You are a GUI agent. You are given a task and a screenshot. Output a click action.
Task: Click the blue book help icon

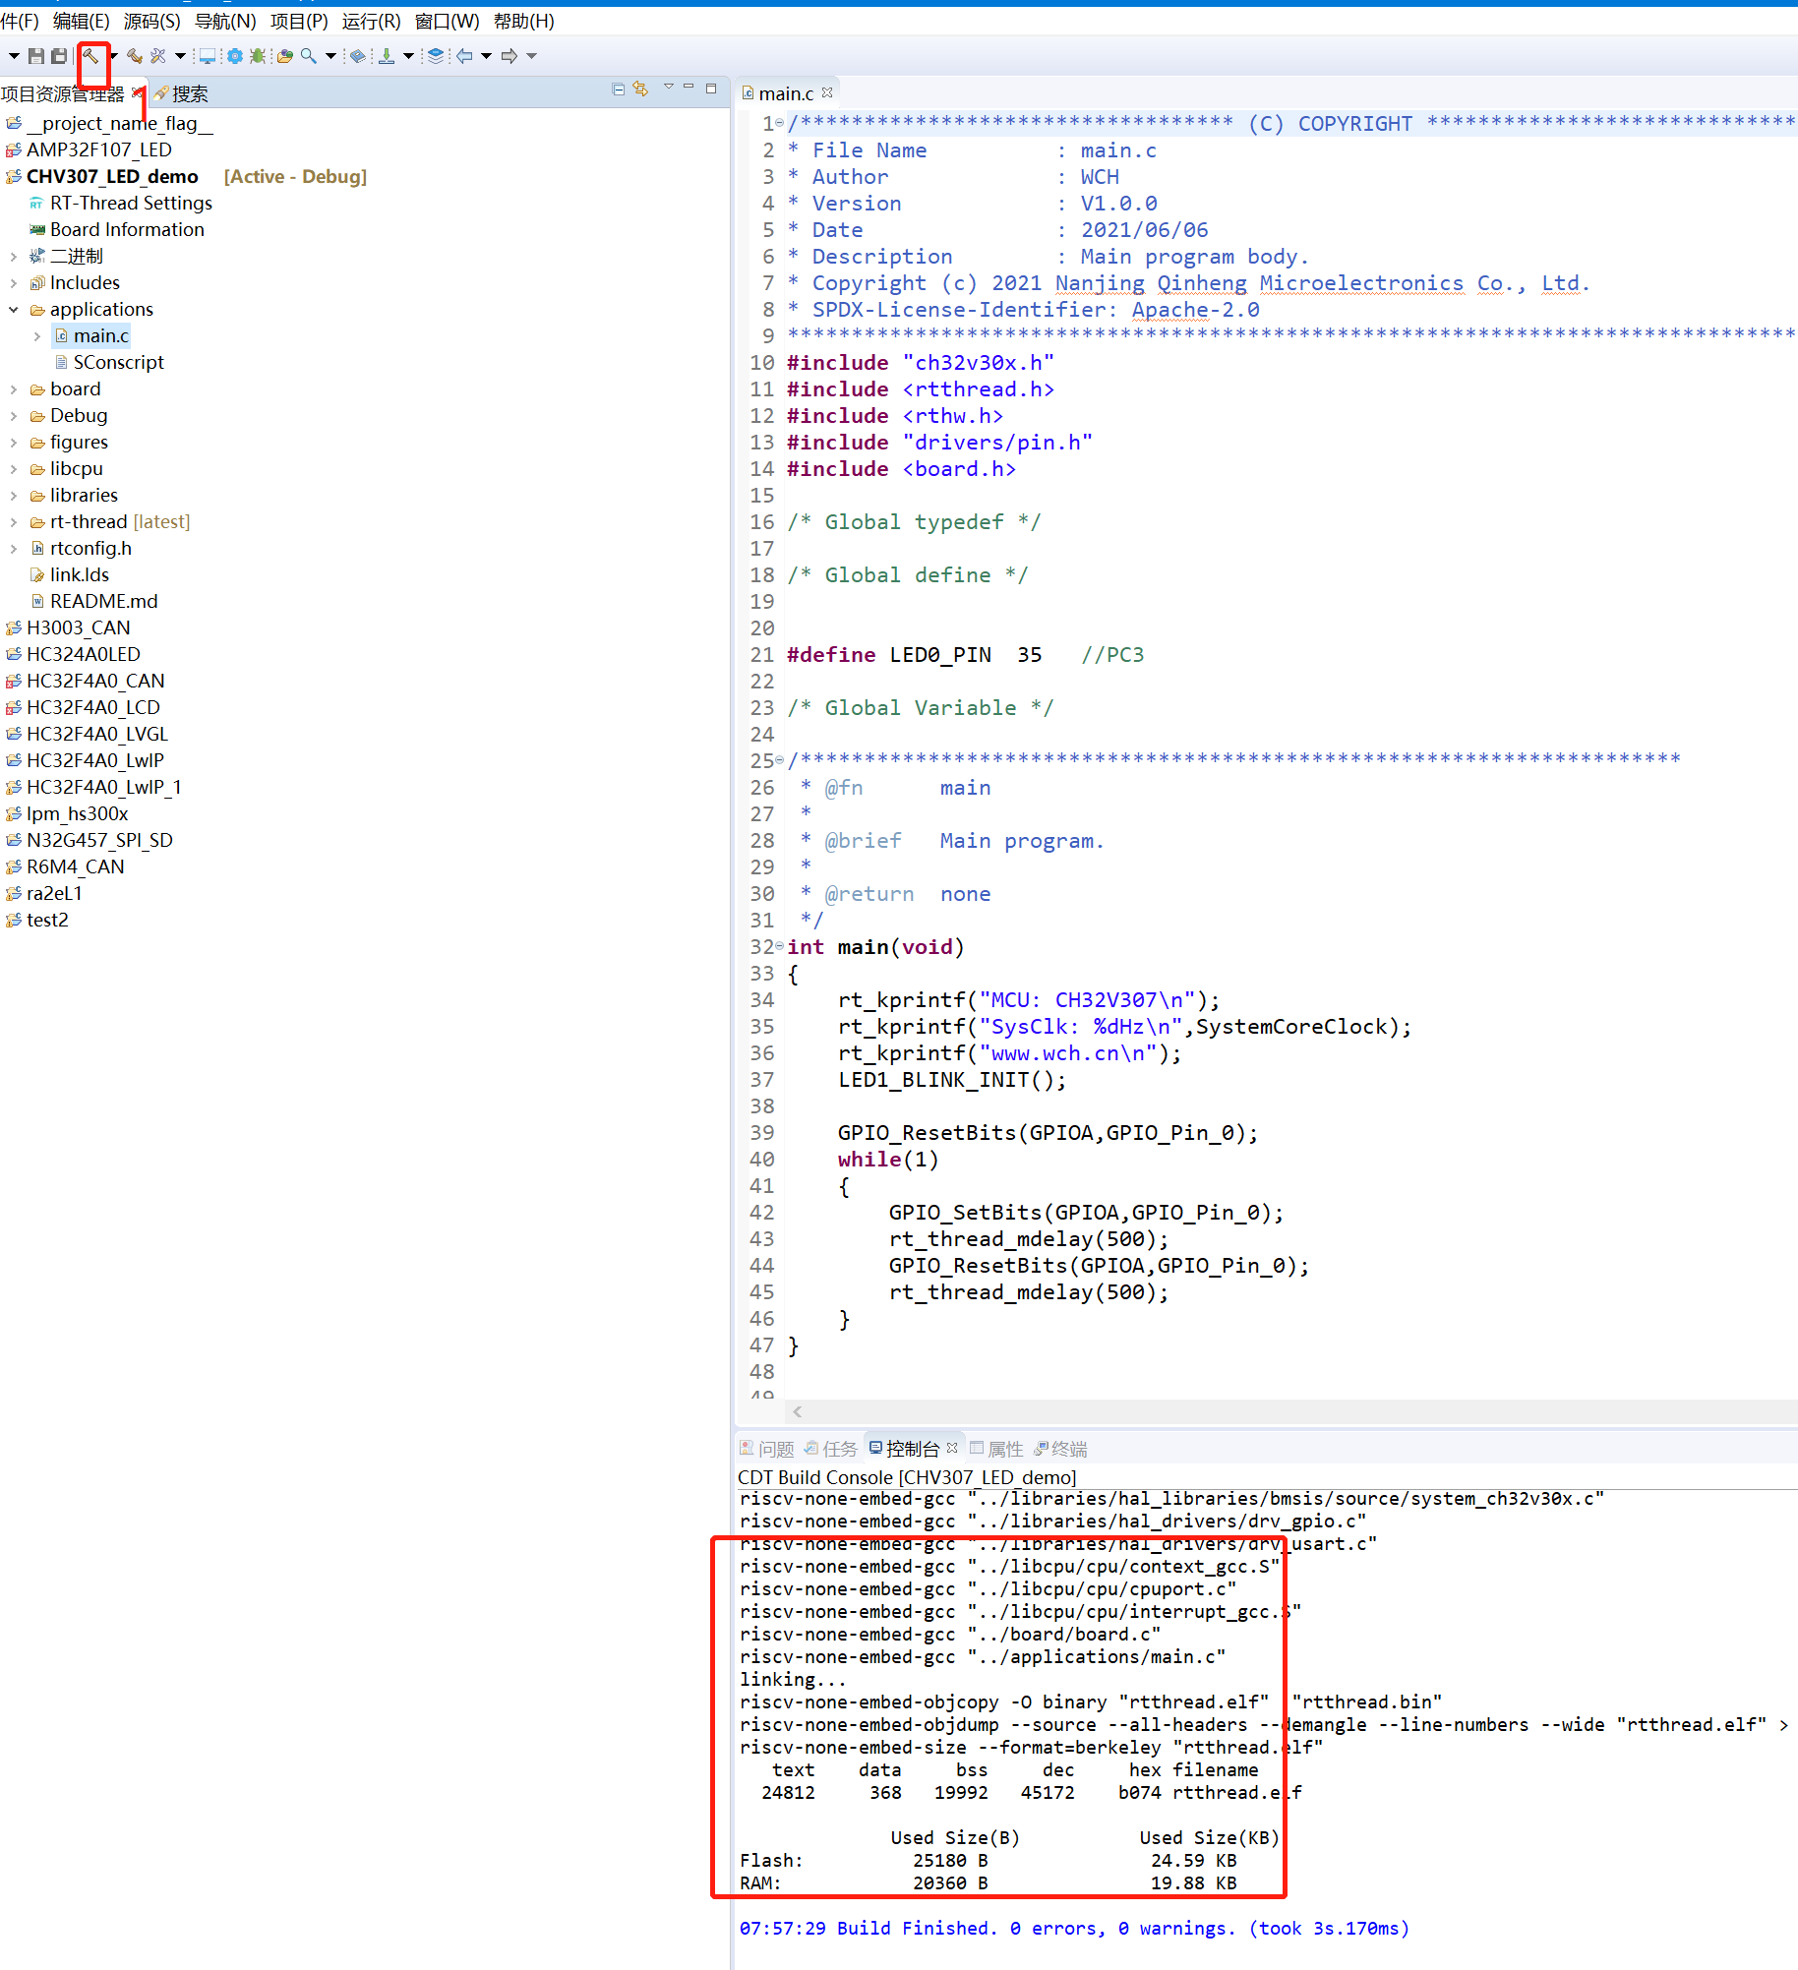(358, 56)
